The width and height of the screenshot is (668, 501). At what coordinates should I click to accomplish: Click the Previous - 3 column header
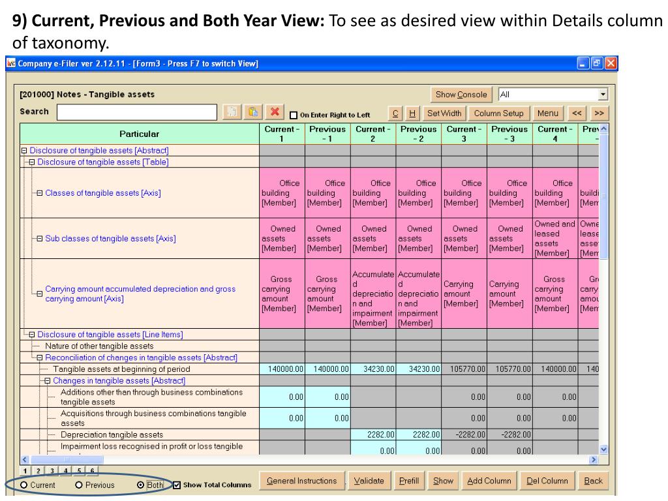[510, 134]
